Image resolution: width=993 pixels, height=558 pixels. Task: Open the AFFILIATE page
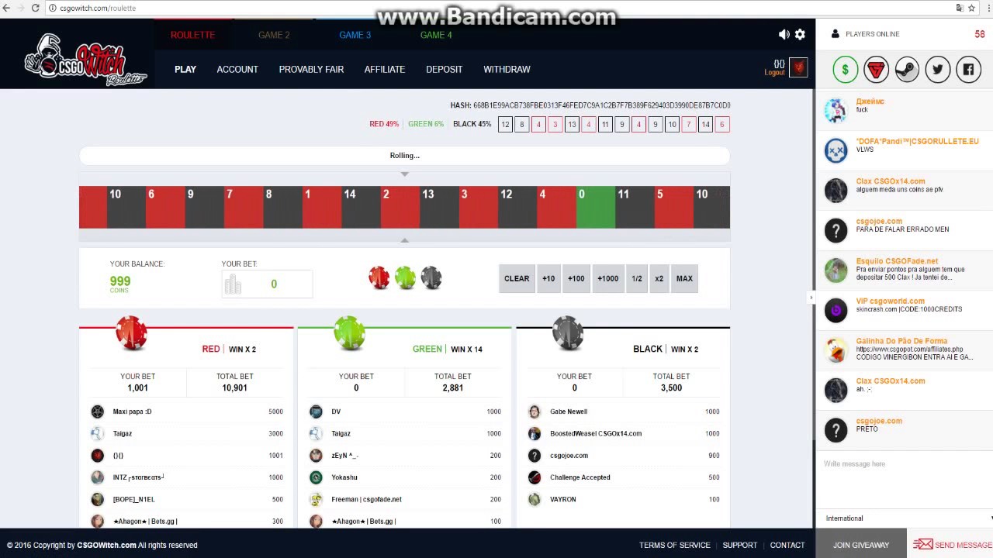click(385, 69)
